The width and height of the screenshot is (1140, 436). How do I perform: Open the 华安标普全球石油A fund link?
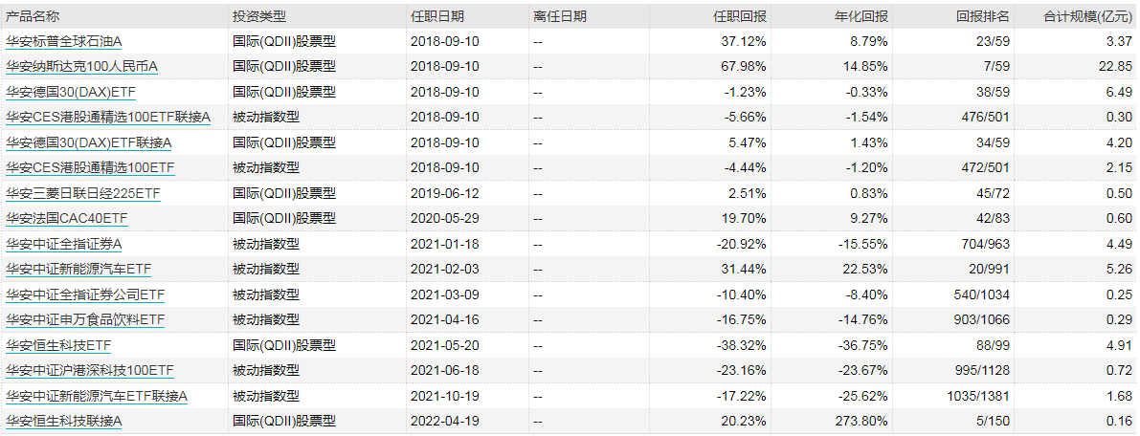tap(65, 42)
